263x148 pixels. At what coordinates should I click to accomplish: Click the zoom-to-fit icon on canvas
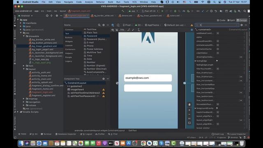click(x=189, y=123)
